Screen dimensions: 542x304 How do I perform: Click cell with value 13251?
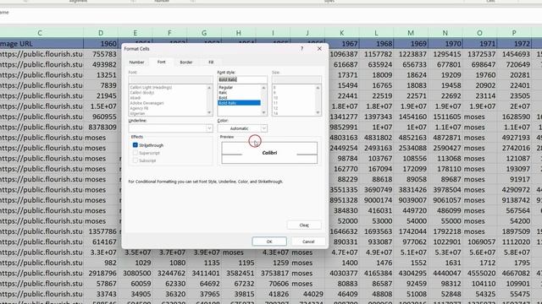click(x=101, y=75)
